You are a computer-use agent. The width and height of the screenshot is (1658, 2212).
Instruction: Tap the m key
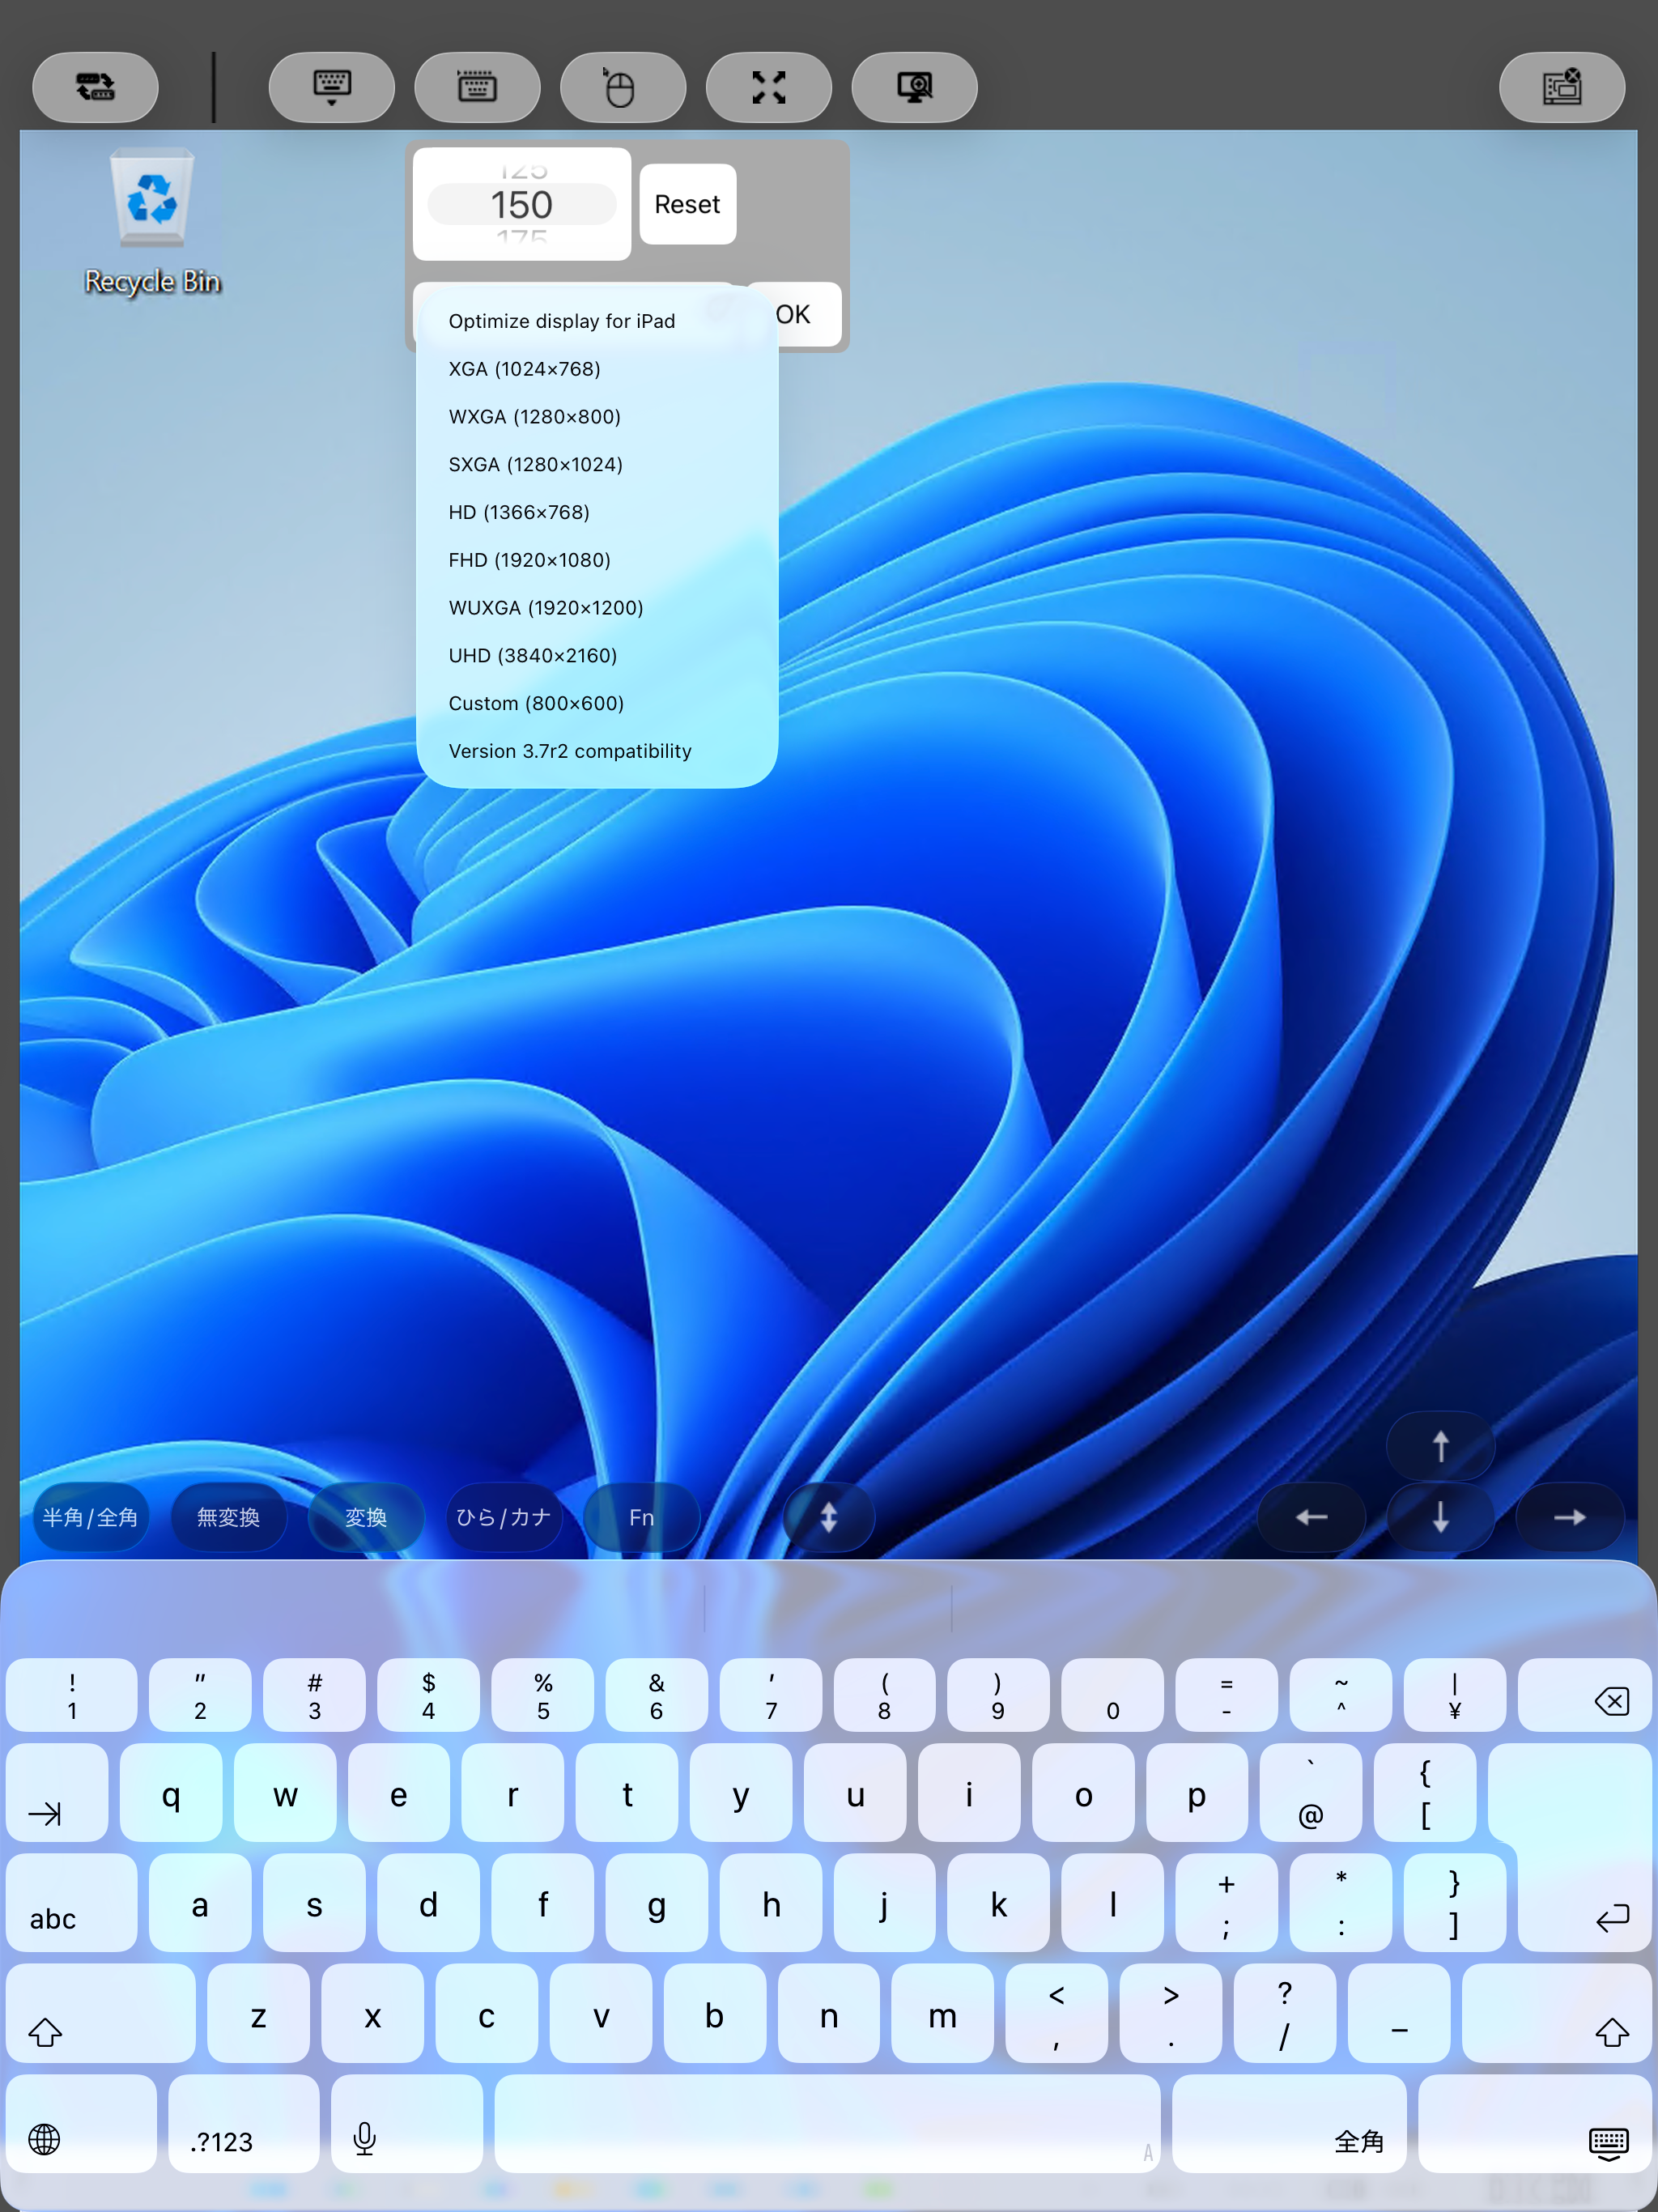click(x=942, y=2013)
